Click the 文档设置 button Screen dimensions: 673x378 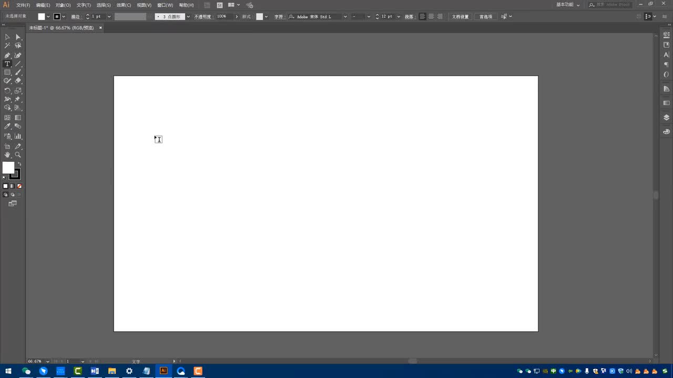(x=460, y=17)
